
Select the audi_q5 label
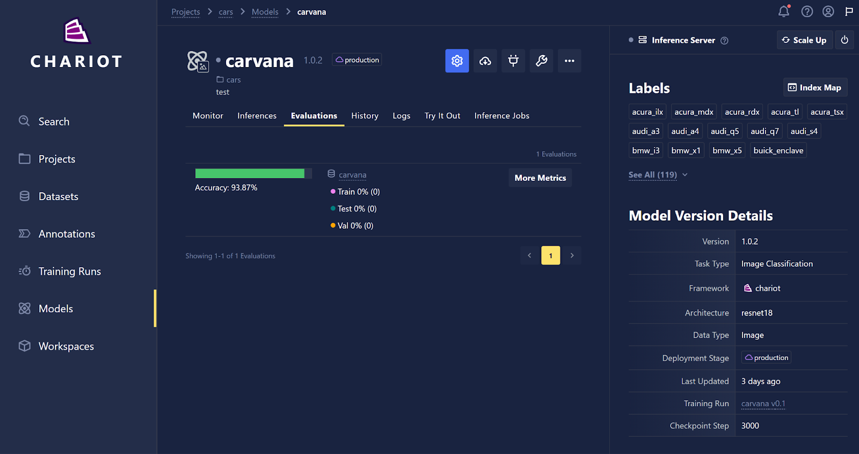[725, 131]
